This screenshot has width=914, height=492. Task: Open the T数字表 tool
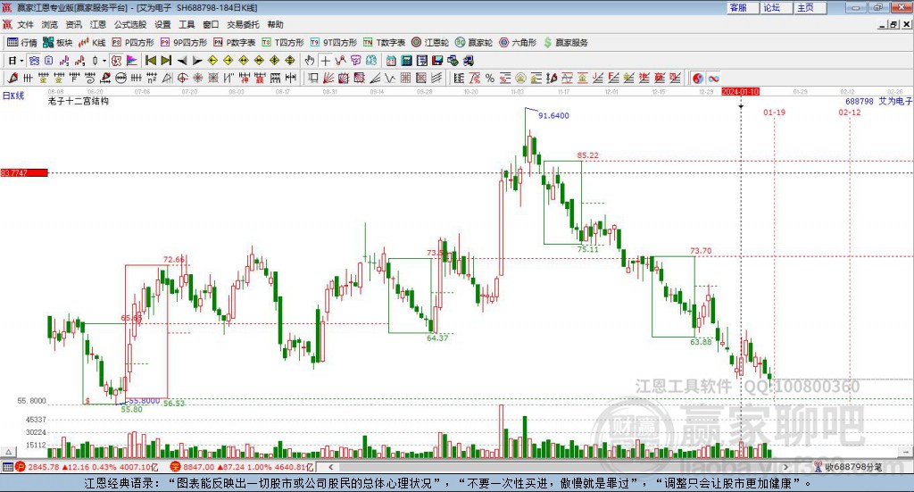pos(384,43)
